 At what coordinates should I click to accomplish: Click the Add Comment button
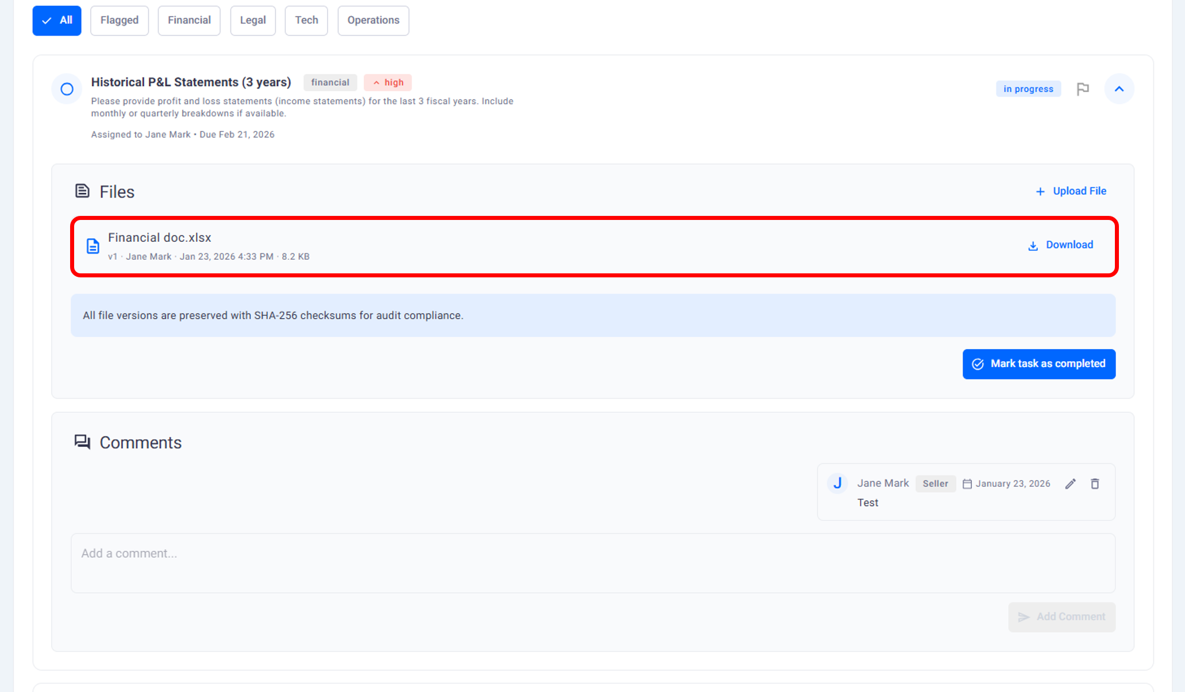click(x=1061, y=617)
